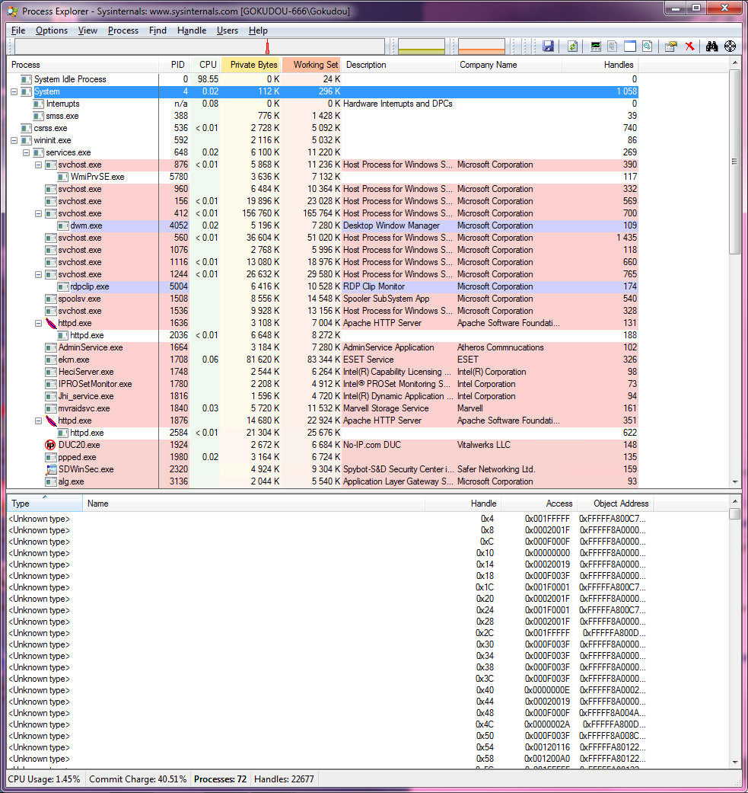Viewport: 748px width, 793px height.
Task: Select the spoolsv.exe process row
Action: pyautogui.click(x=323, y=299)
